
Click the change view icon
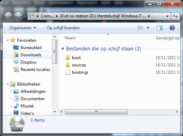[x=140, y=28]
